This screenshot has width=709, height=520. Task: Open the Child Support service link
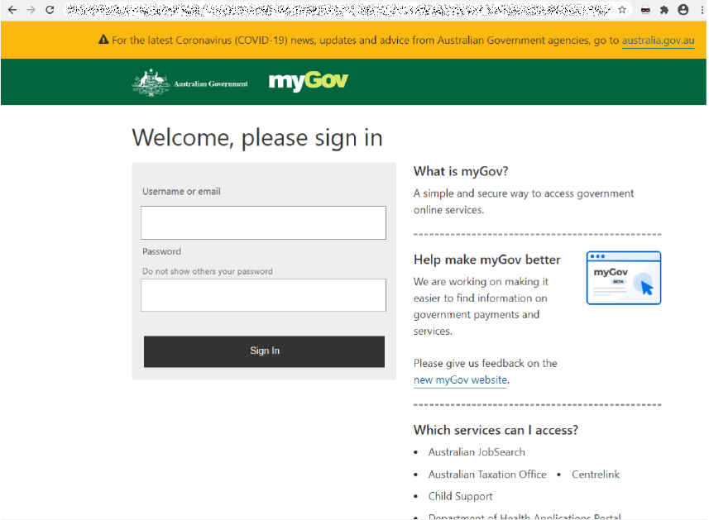[x=460, y=495]
